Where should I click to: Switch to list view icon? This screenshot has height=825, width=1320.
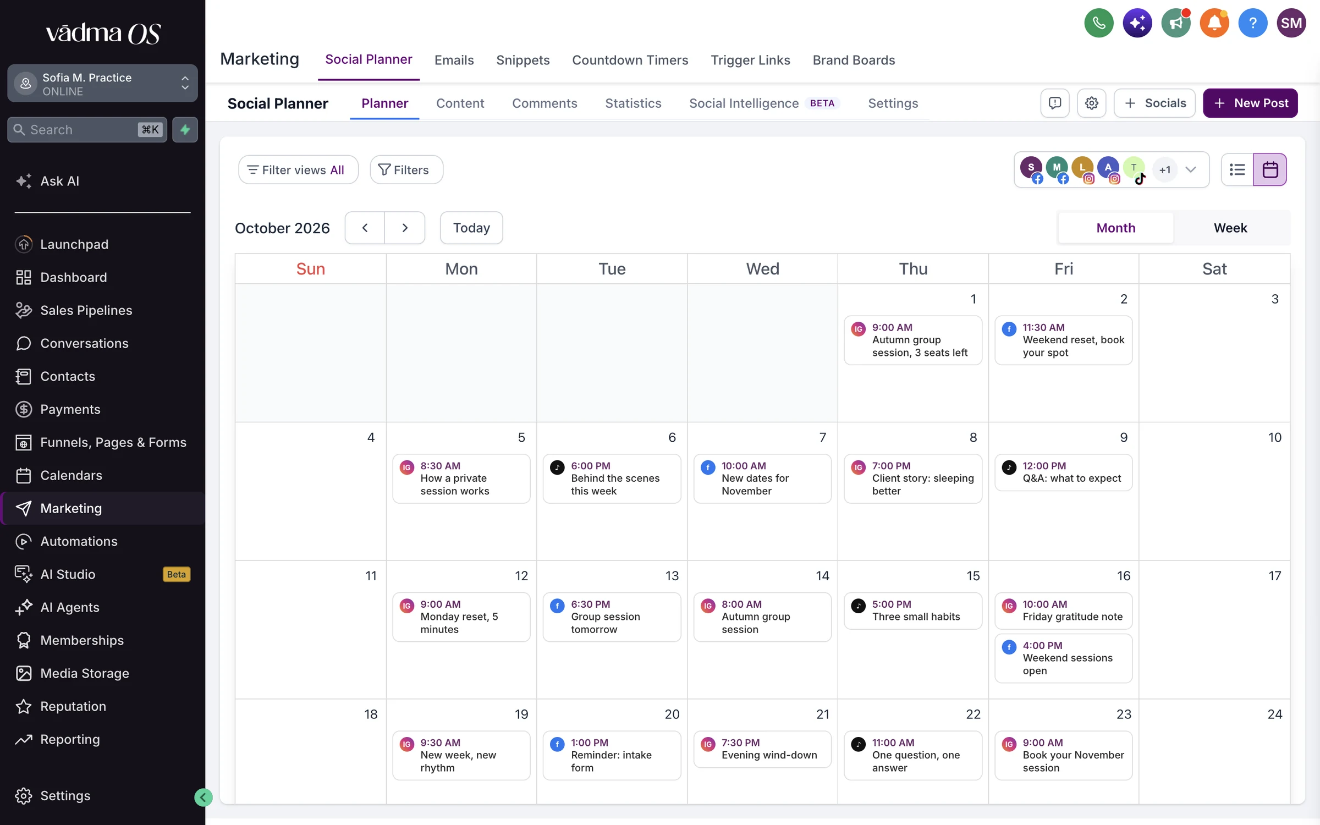click(1237, 169)
